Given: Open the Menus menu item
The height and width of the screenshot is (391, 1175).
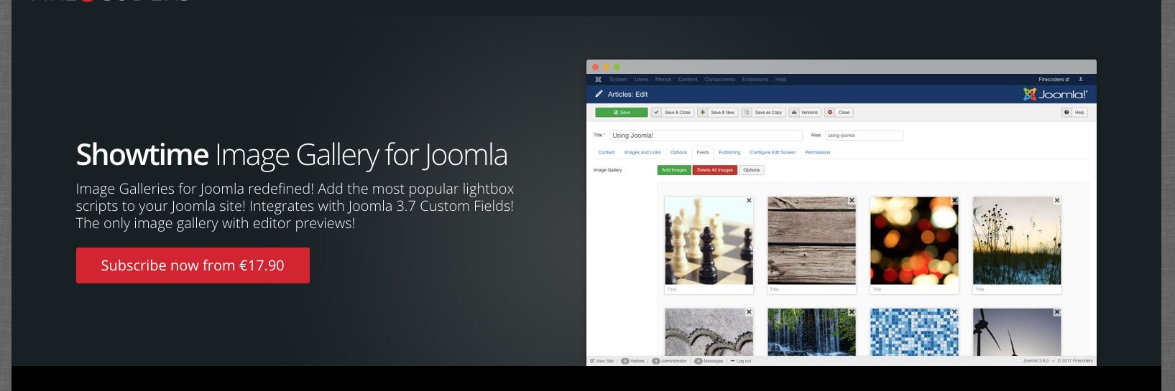Looking at the screenshot, I should [663, 80].
